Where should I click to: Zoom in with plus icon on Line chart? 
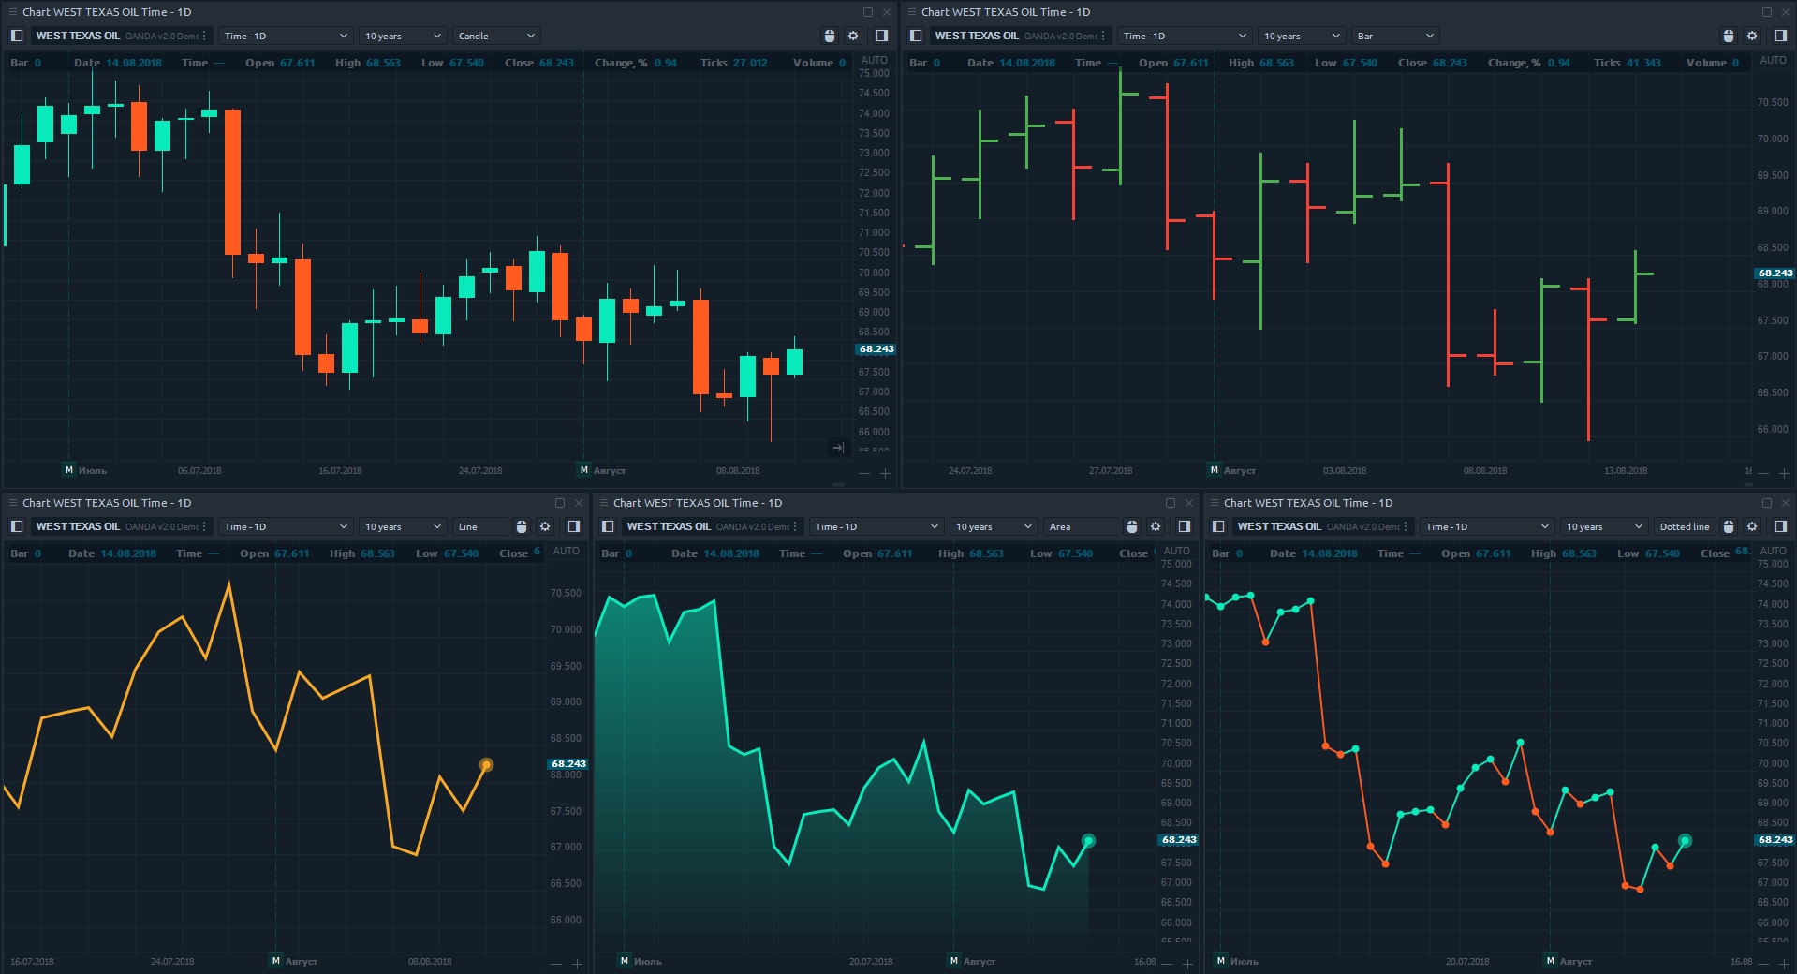pyautogui.click(x=577, y=964)
